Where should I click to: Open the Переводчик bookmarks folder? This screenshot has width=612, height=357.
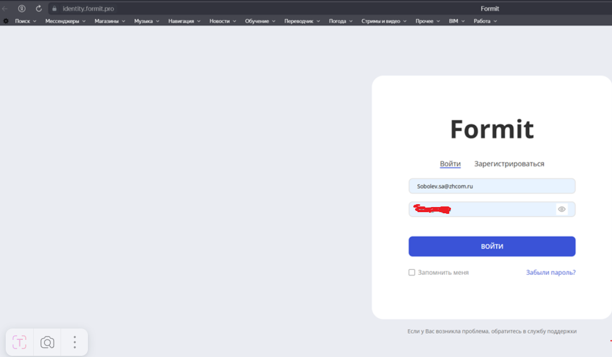coord(302,21)
